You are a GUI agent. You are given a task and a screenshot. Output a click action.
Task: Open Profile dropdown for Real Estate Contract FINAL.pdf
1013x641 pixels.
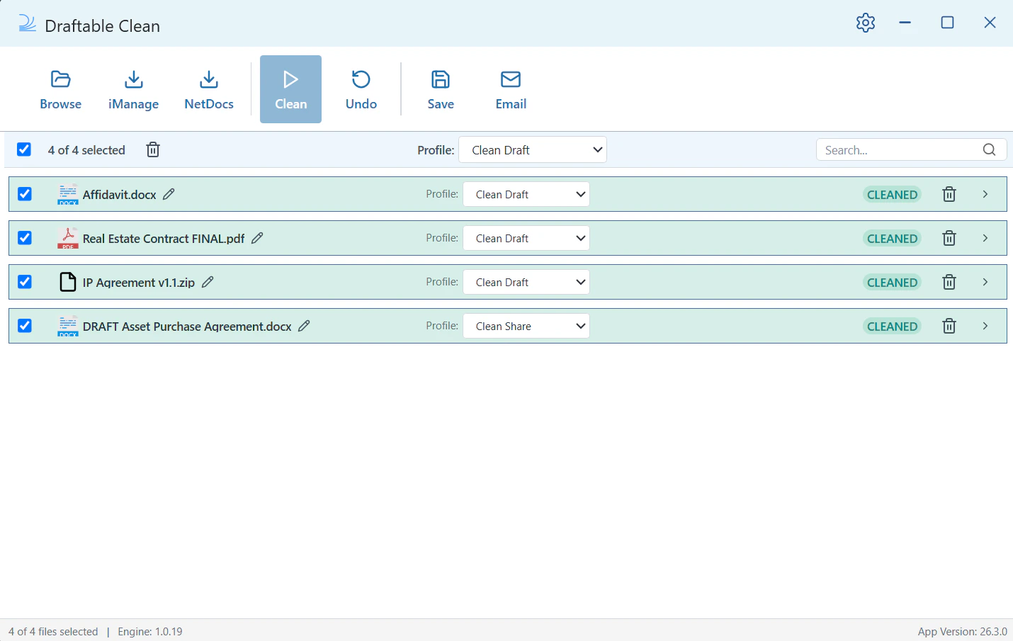click(526, 238)
